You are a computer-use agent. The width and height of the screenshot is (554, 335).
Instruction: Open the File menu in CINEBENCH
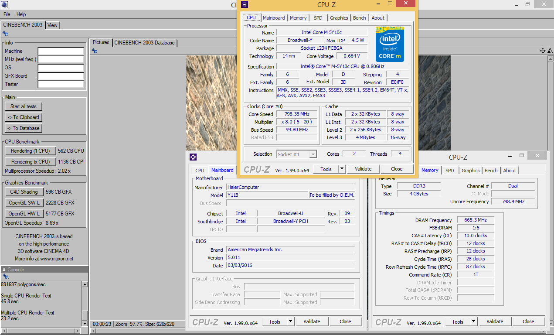7,14
